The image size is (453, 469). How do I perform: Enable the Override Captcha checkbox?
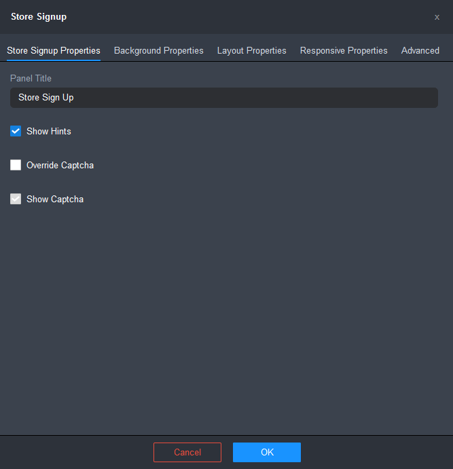[x=16, y=165]
